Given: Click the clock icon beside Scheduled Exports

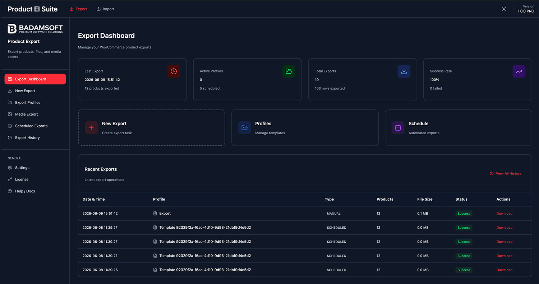Looking at the screenshot, I should tap(10, 126).
